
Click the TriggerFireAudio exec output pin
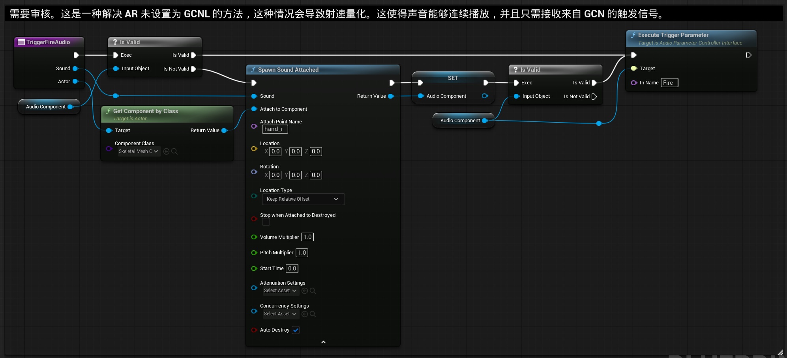[76, 55]
